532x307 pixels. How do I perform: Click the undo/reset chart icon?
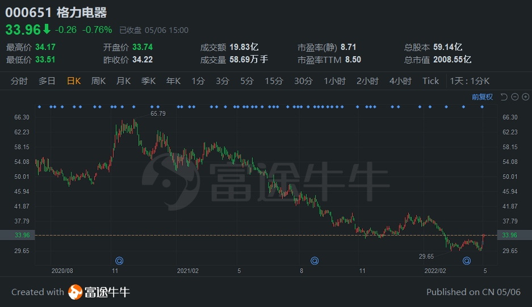[x=504, y=97]
